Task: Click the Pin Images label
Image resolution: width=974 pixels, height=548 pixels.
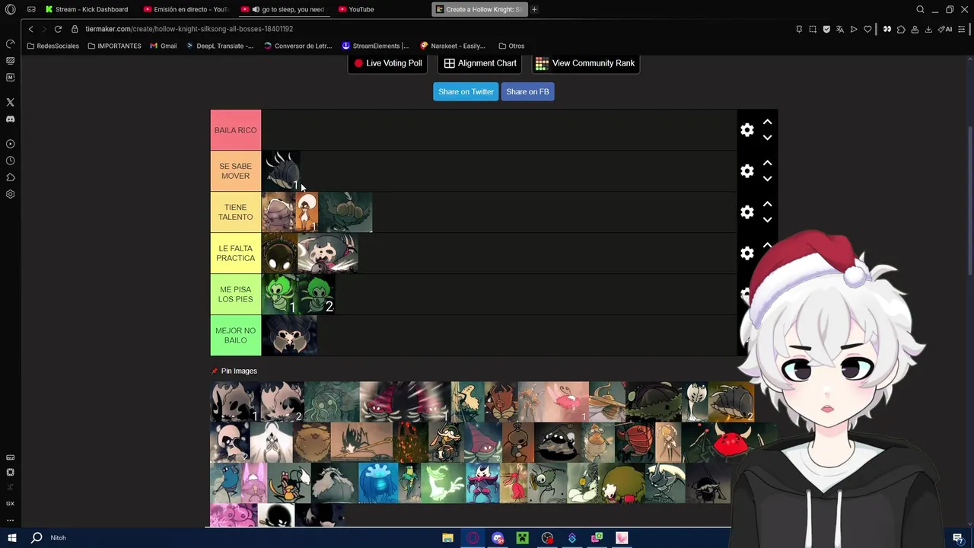Action: point(239,371)
